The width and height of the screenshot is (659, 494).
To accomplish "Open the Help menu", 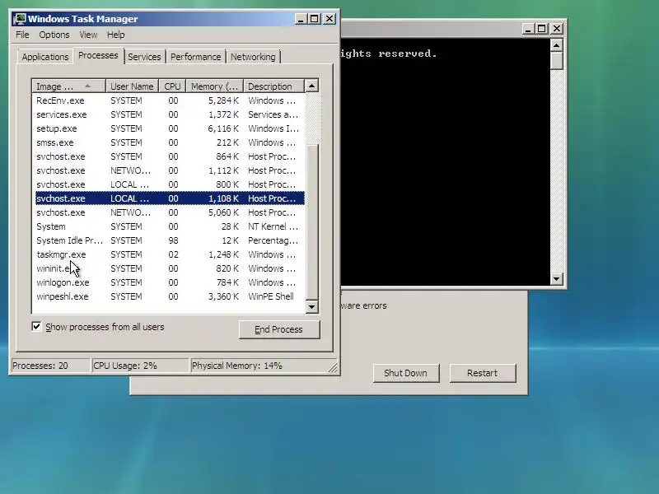I will pos(115,35).
